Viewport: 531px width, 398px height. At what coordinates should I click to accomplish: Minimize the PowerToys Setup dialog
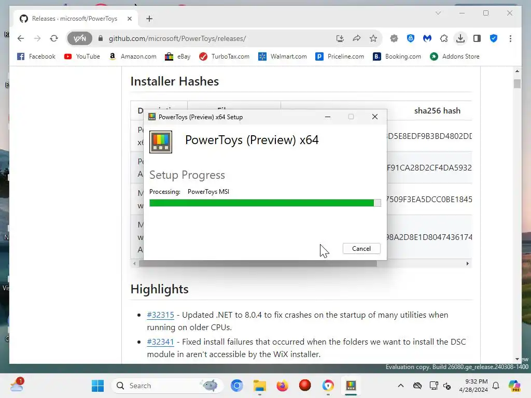point(328,117)
